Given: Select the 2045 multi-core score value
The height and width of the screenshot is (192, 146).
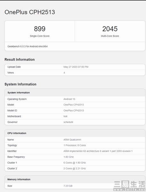Looking at the screenshot, I should (110, 29).
